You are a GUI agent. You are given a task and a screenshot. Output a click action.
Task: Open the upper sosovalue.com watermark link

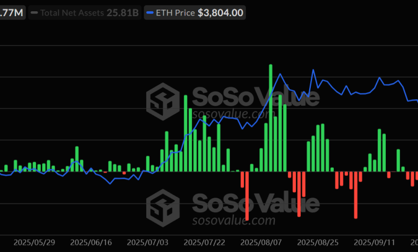coord(234,114)
